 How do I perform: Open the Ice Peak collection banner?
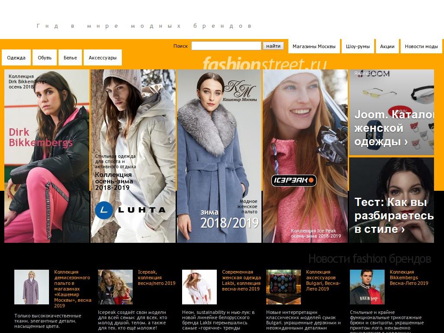coord(305,156)
